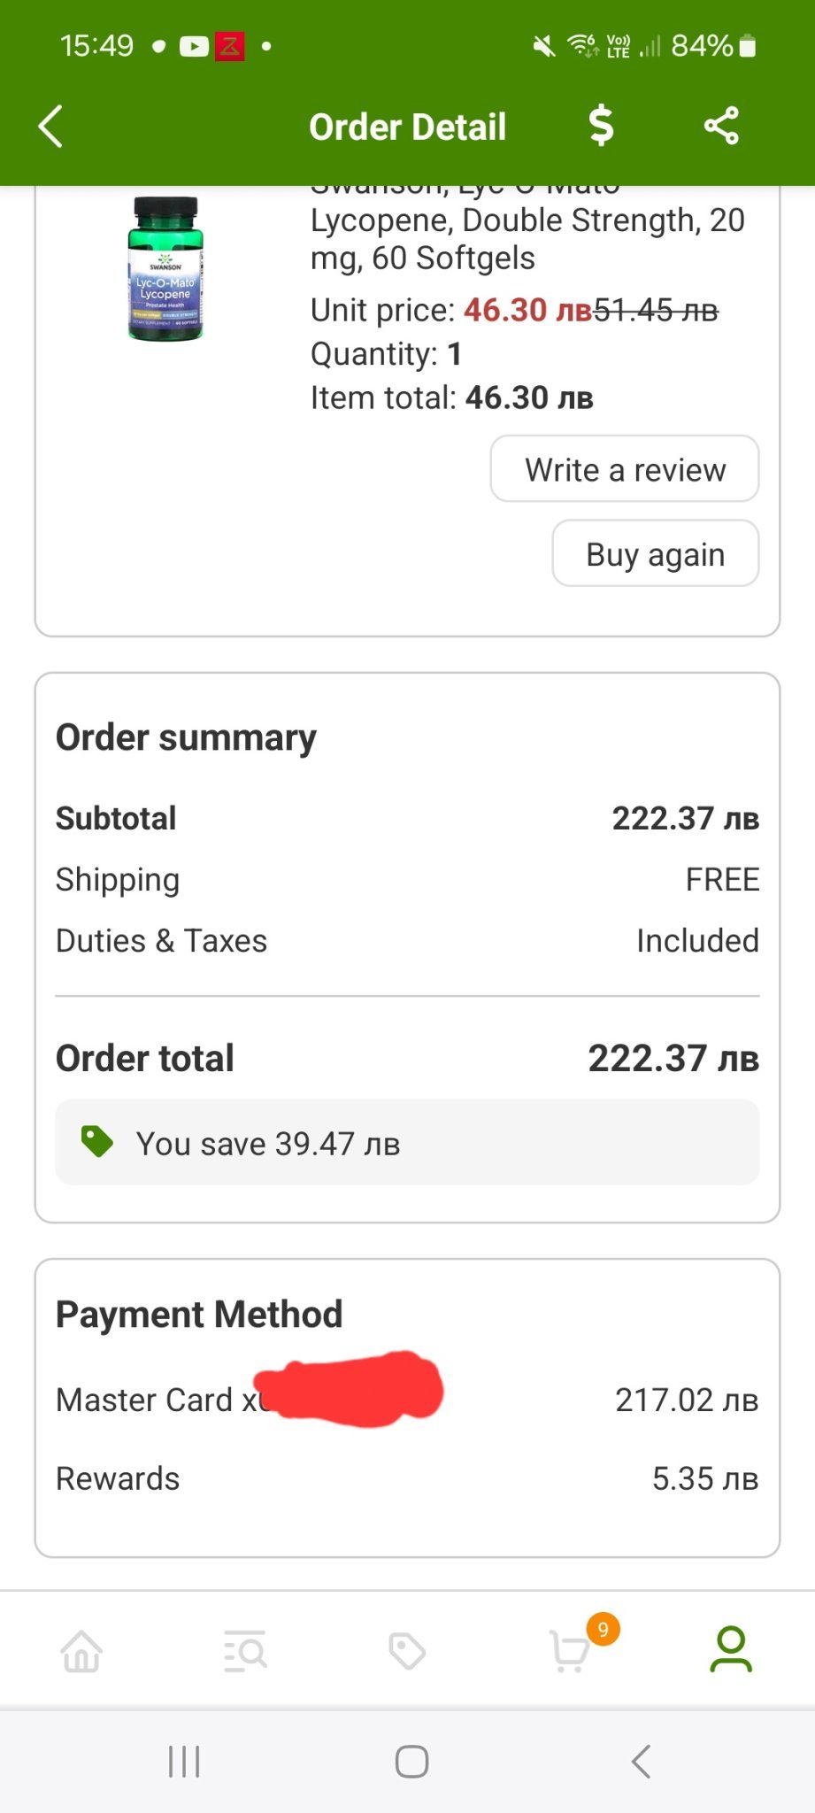The image size is (815, 1813).
Task: Open currency dollar sign icon
Action: 601,125
